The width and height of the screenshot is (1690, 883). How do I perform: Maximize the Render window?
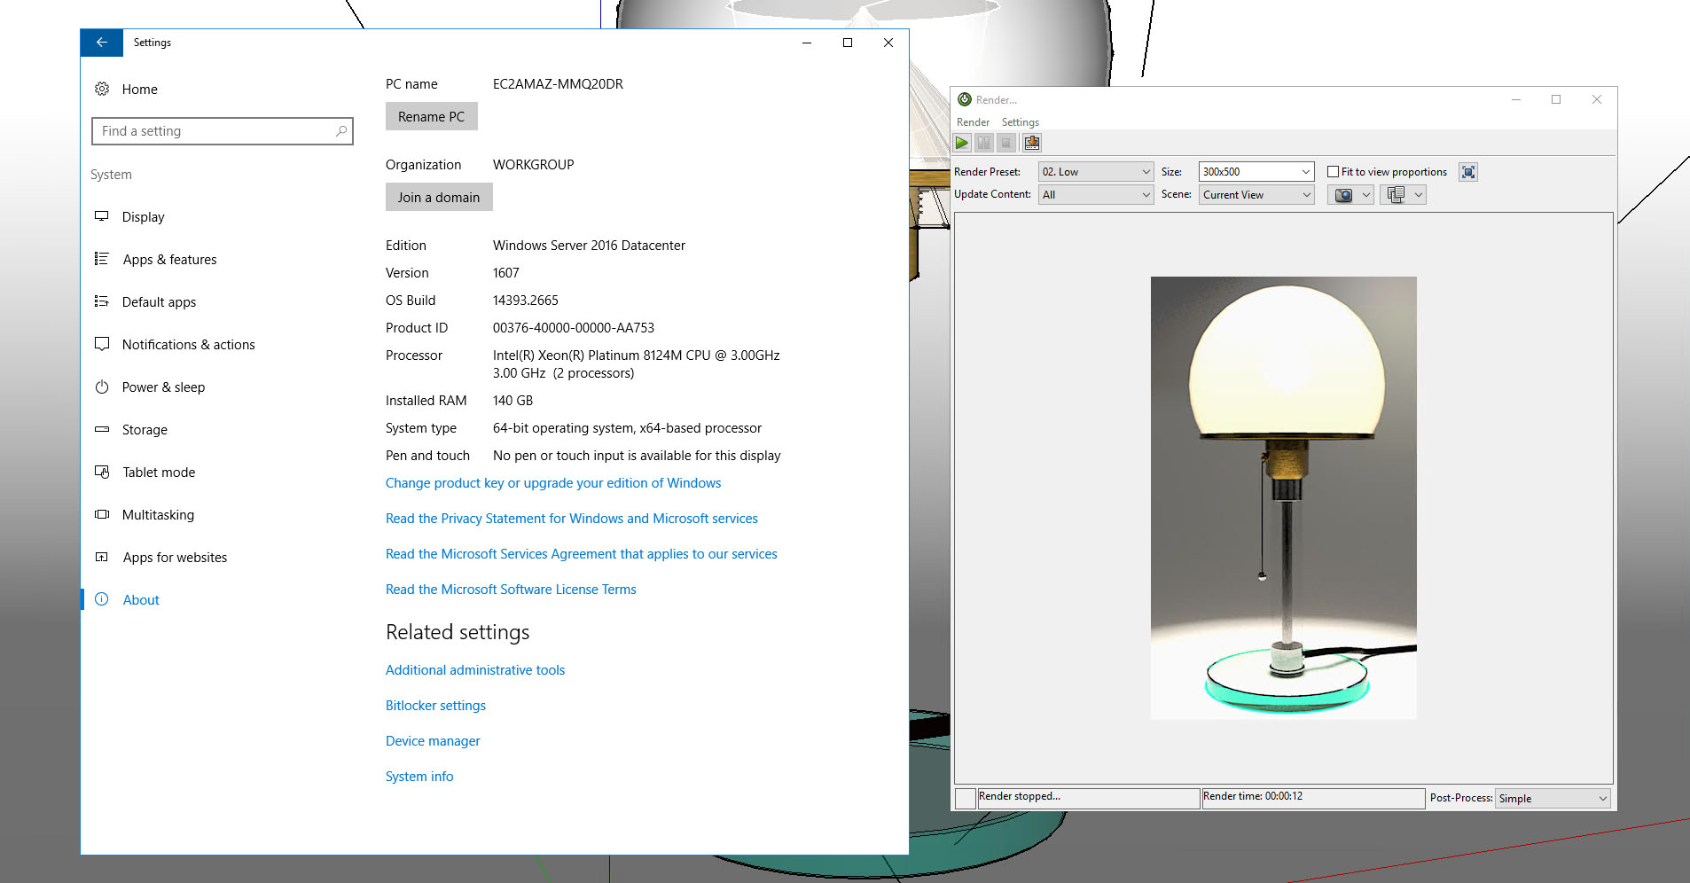coord(1556,99)
